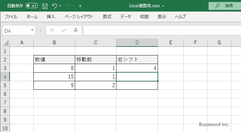The image size is (241, 132).
Task: Expand the Name Box dropdown arrow
Action: coord(32,30)
